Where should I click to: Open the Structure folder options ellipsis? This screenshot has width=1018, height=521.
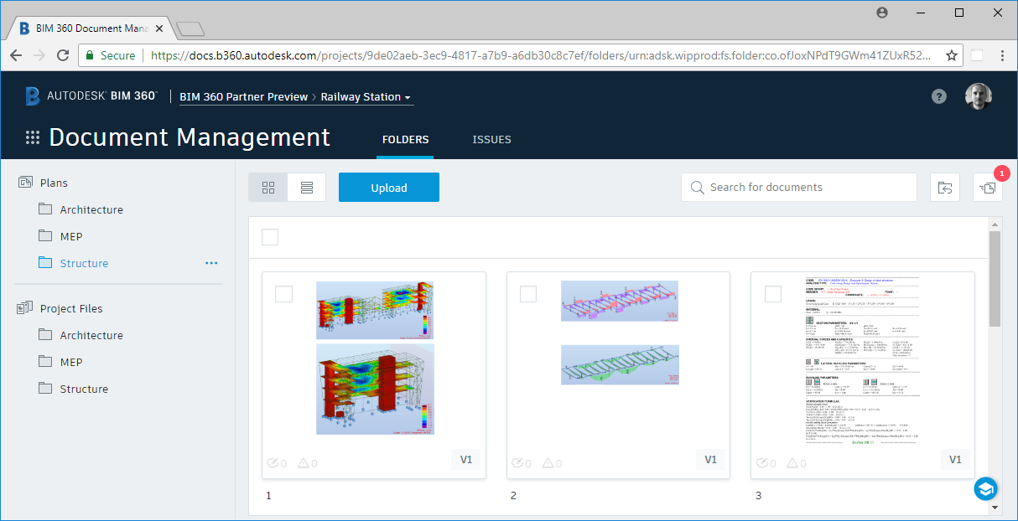click(x=211, y=263)
